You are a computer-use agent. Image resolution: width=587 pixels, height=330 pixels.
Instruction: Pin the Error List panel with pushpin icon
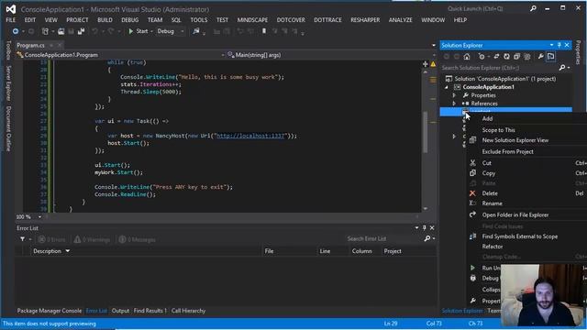point(424,228)
